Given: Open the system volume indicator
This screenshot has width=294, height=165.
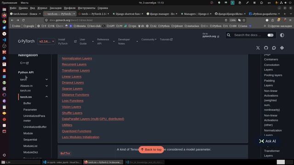Looking at the screenshot, I should point(285,3).
